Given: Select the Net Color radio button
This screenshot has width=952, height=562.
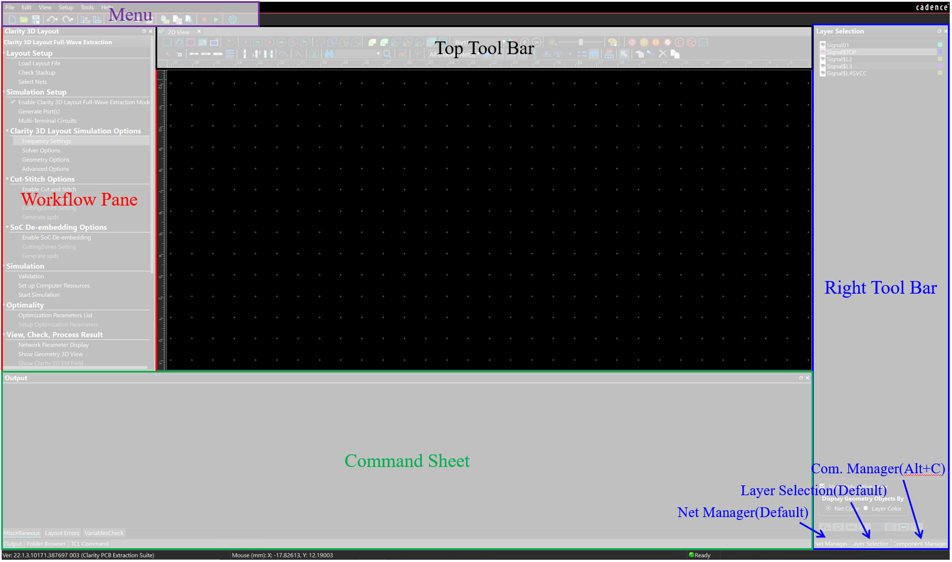Looking at the screenshot, I should point(828,508).
